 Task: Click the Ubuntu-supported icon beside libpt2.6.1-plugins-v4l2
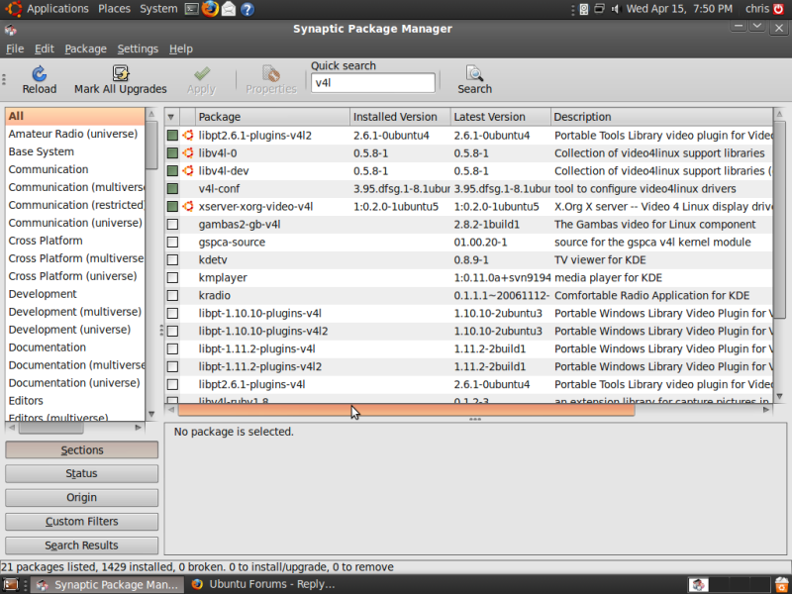(x=188, y=135)
